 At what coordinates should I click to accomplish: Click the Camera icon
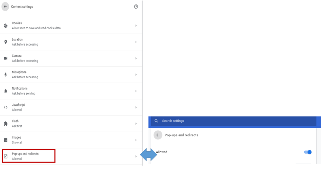click(x=5, y=58)
